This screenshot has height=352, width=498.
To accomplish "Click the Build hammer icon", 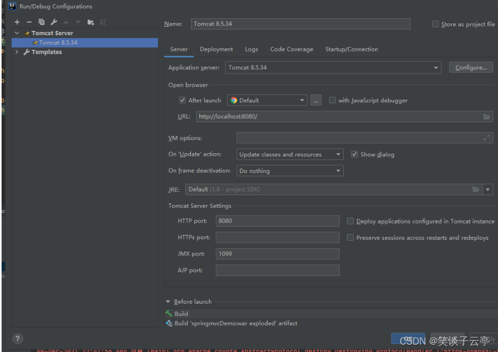I will pyautogui.click(x=168, y=313).
